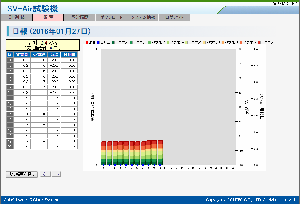The height and width of the screenshot is (204, 300).
Task: Open the 計測値 tab
Action: [x=16, y=17]
